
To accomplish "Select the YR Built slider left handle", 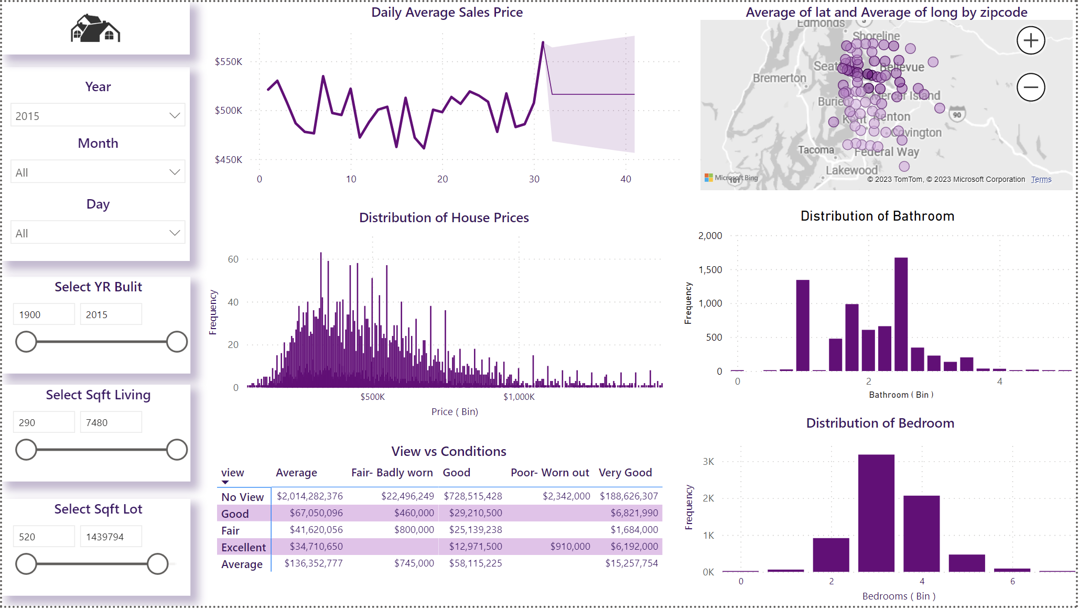I will pos(26,342).
